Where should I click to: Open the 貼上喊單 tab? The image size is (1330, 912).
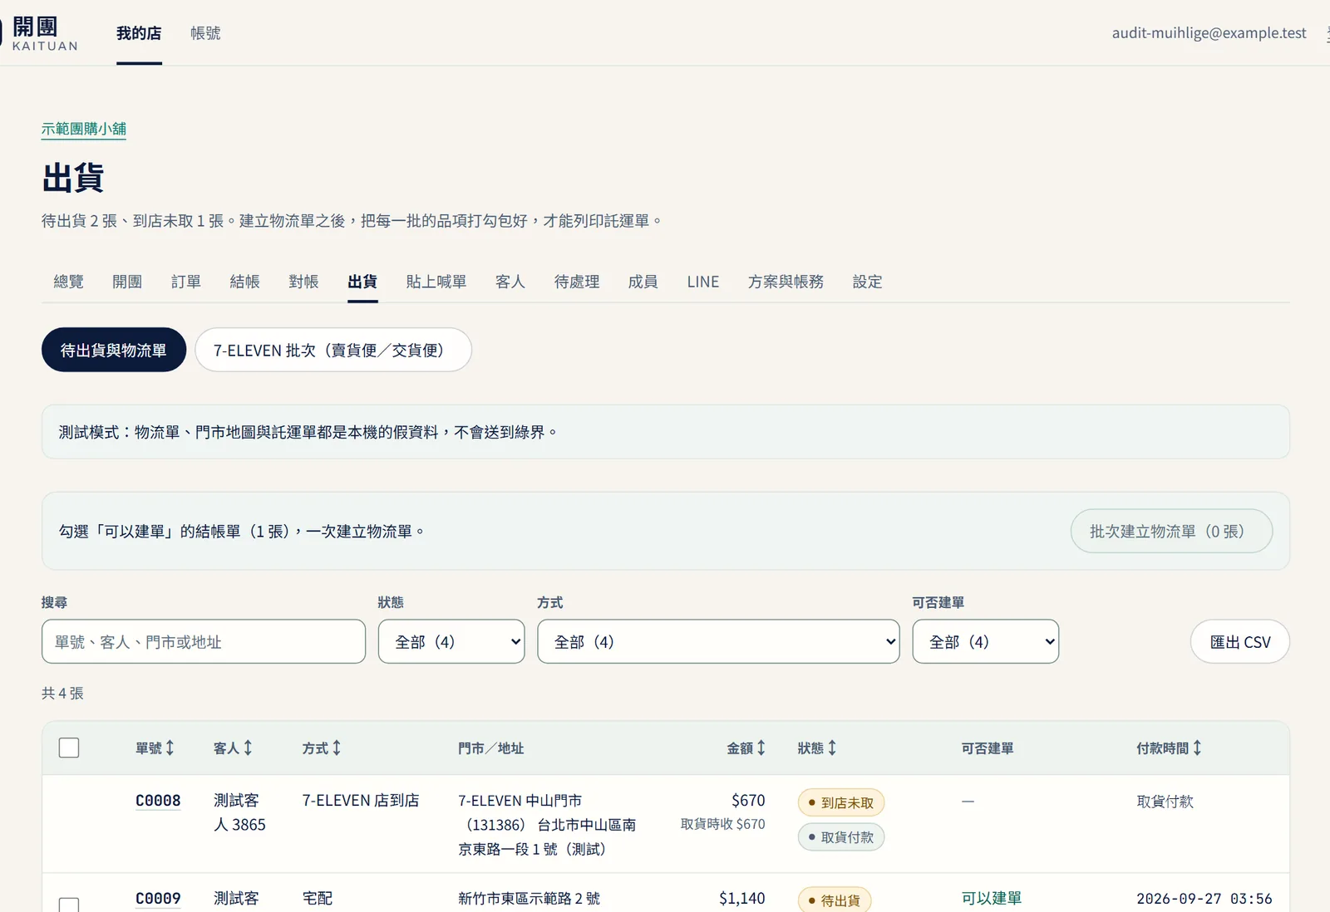pyautogui.click(x=436, y=282)
